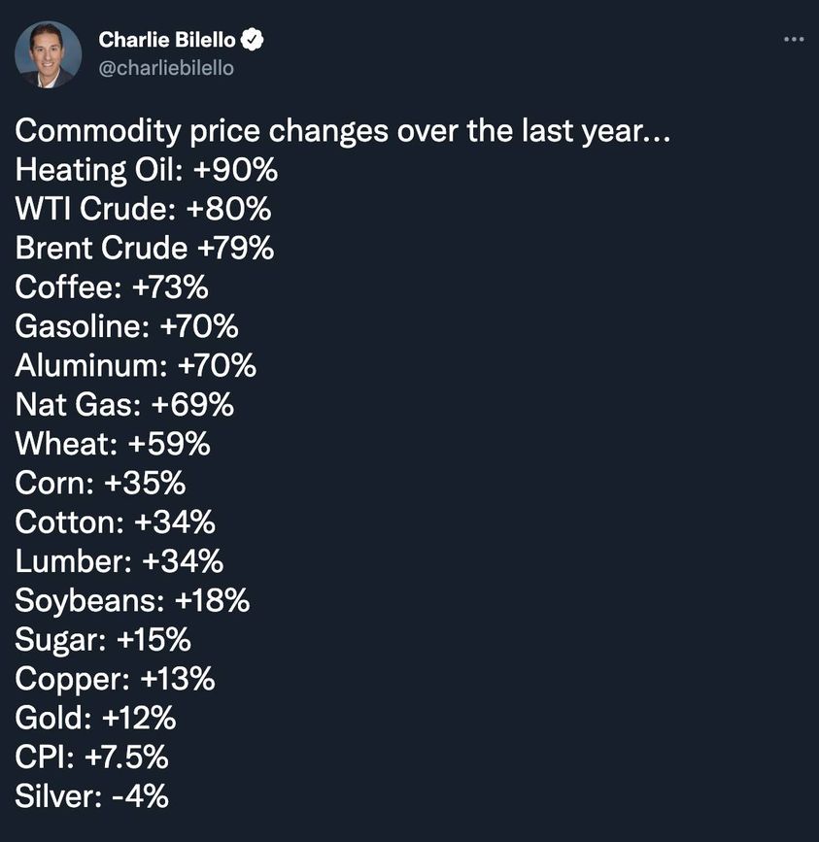Image resolution: width=819 pixels, height=842 pixels.
Task: Click the Lumber +34% line
Action: coord(119,561)
